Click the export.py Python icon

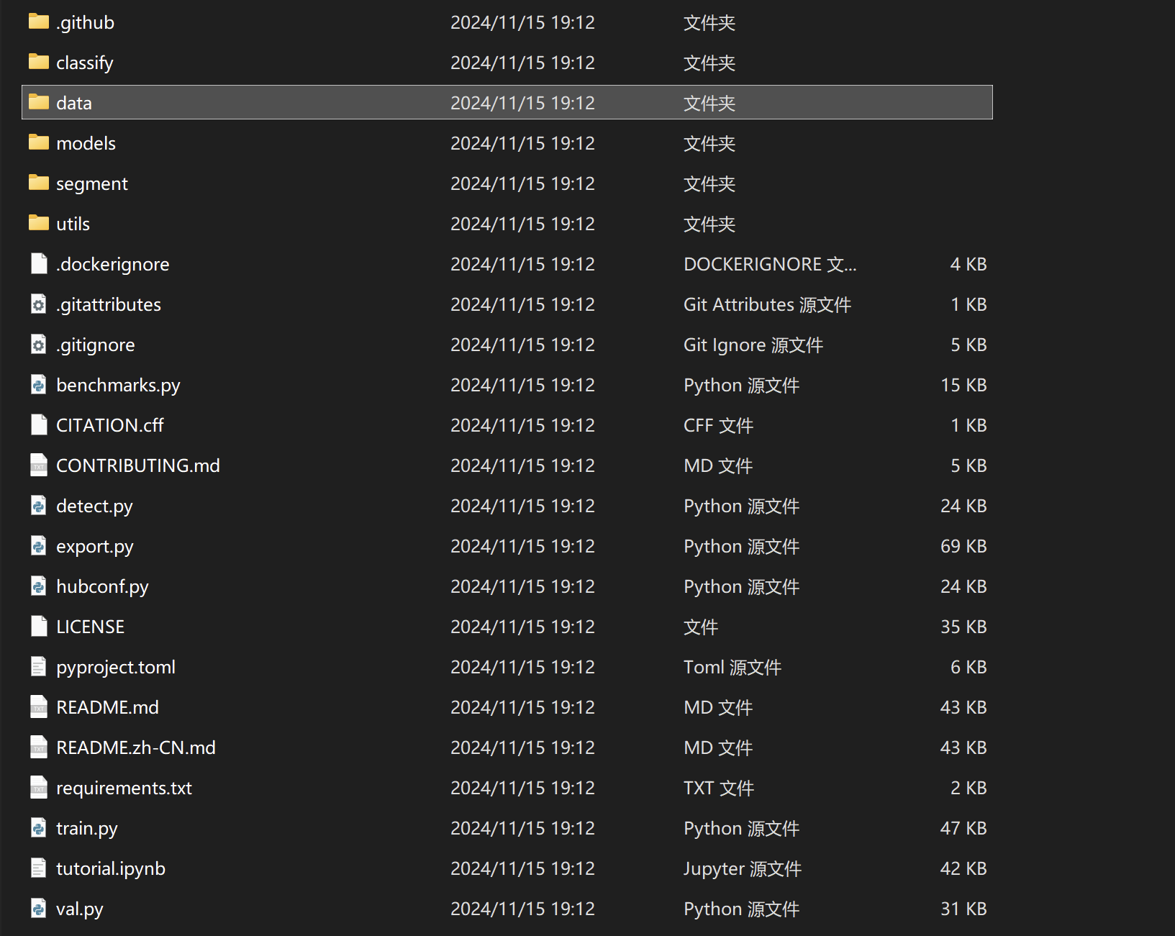[39, 546]
